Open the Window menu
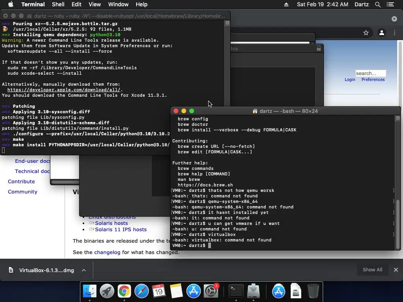This screenshot has height=302, width=403. pos(118,4)
